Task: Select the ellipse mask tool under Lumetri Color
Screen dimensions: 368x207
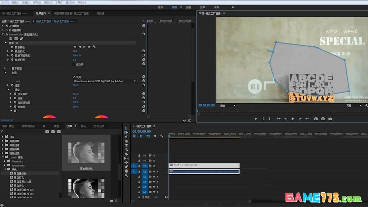Action: click(x=11, y=39)
